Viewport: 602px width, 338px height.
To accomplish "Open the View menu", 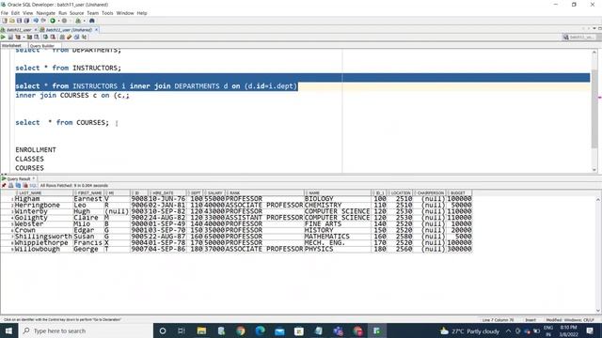I will tap(27, 13).
